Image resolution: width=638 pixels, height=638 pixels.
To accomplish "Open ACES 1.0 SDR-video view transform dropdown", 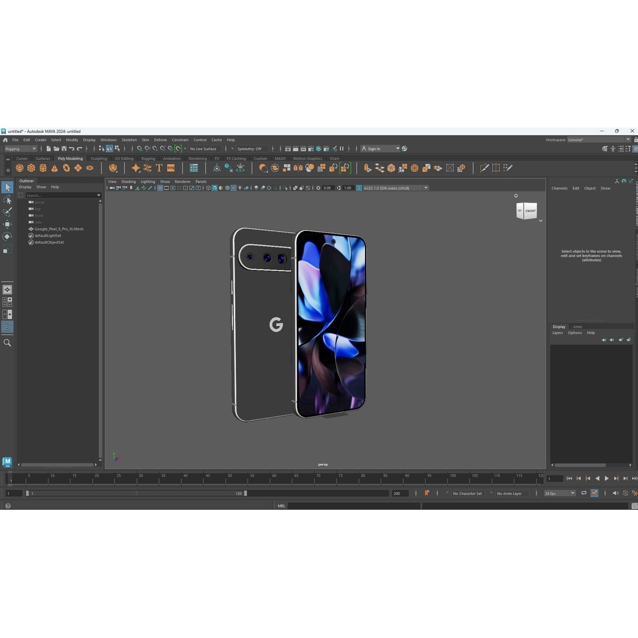I will click(x=395, y=188).
